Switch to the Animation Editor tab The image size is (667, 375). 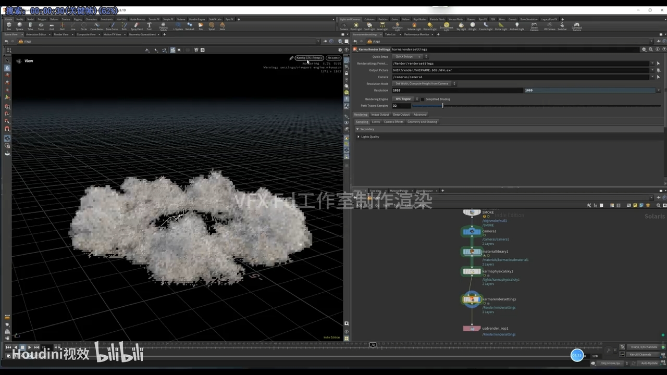[x=36, y=34]
